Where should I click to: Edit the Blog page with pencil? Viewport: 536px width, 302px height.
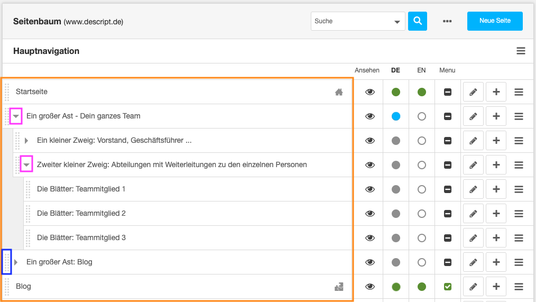(x=473, y=287)
